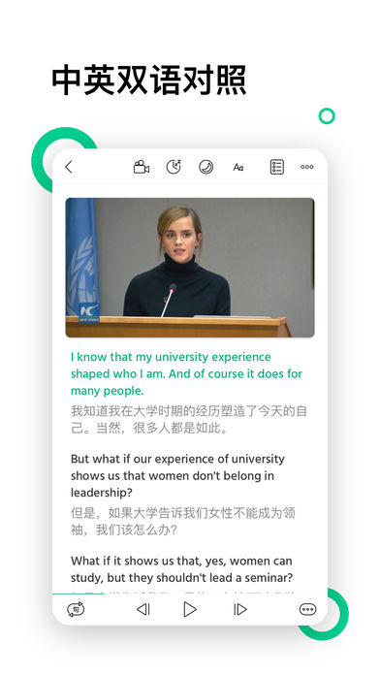
Task: Tap the speech video thumbnail
Action: pos(190,268)
